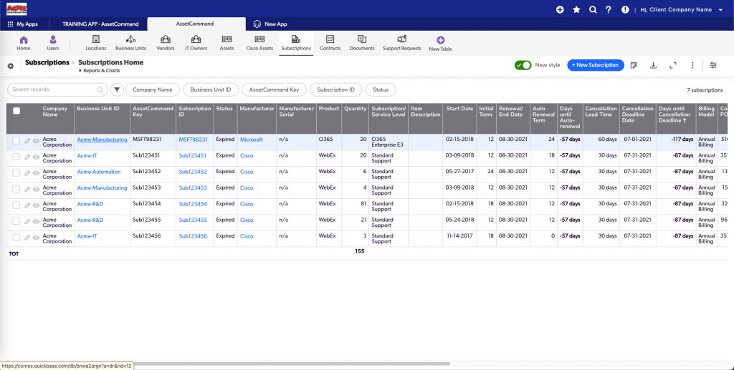The image size is (734, 370).
Task: Click the download export icon
Action: click(653, 65)
